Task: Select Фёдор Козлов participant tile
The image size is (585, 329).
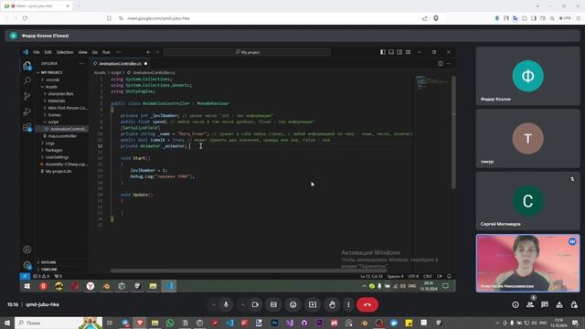Action: (x=527, y=76)
